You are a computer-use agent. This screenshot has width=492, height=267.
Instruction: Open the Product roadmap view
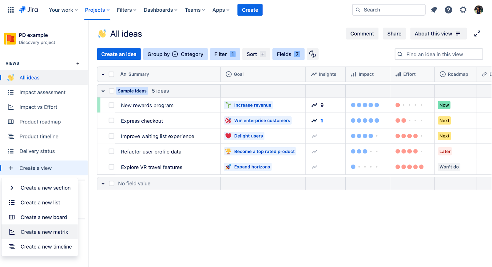click(40, 122)
